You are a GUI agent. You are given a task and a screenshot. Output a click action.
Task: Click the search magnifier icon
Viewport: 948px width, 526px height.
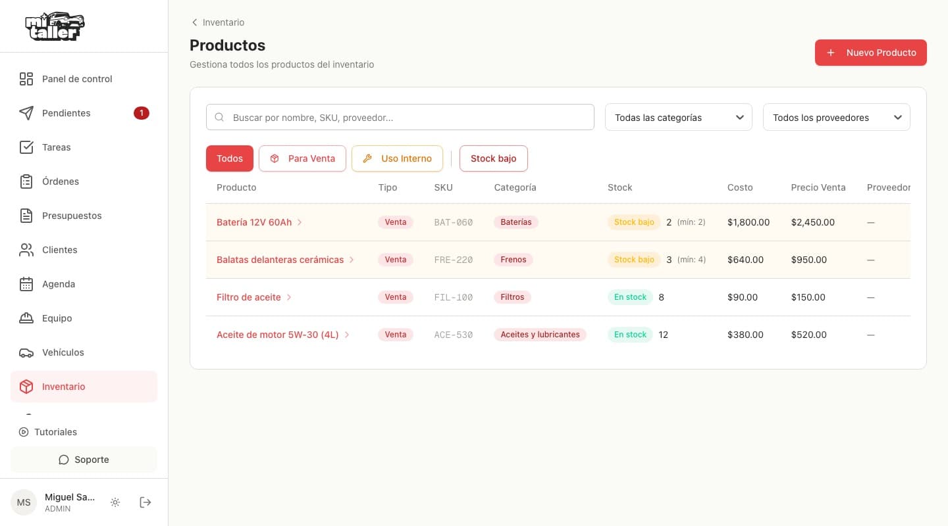[220, 117]
